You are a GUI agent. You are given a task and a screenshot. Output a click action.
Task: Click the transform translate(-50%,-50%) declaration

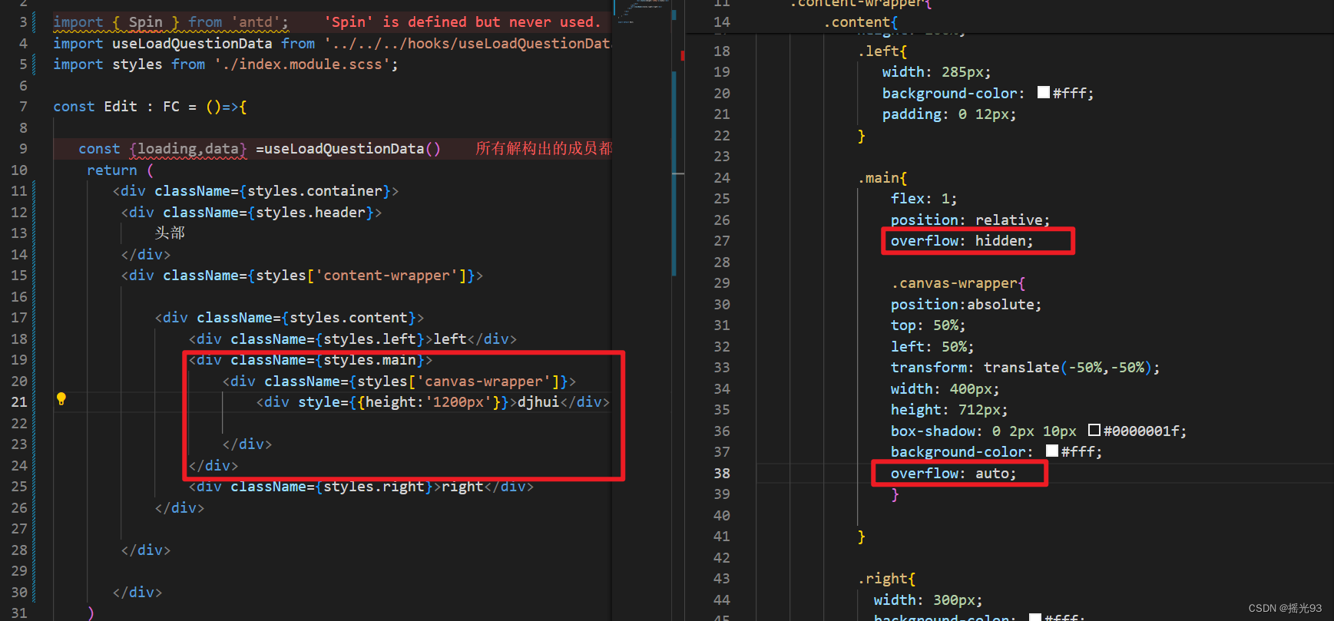pos(1025,368)
